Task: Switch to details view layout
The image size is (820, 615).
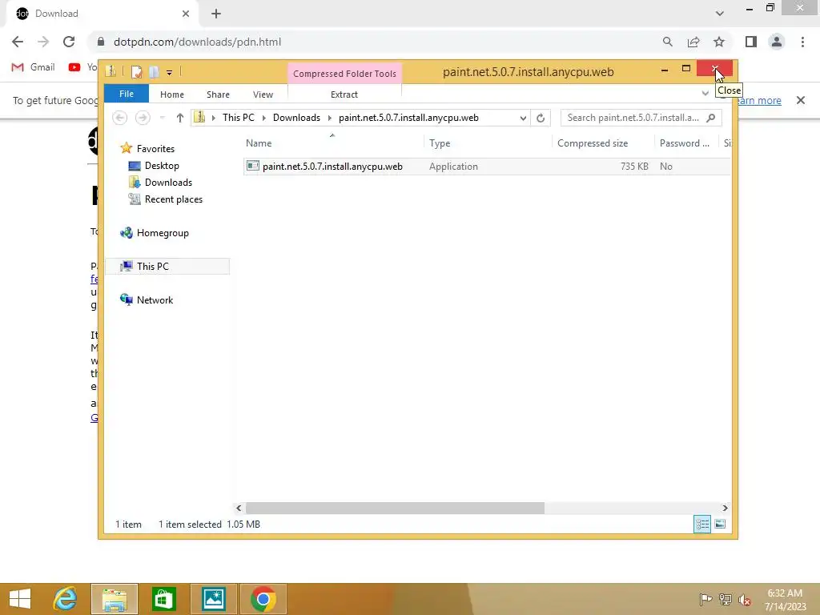Action: click(701, 524)
